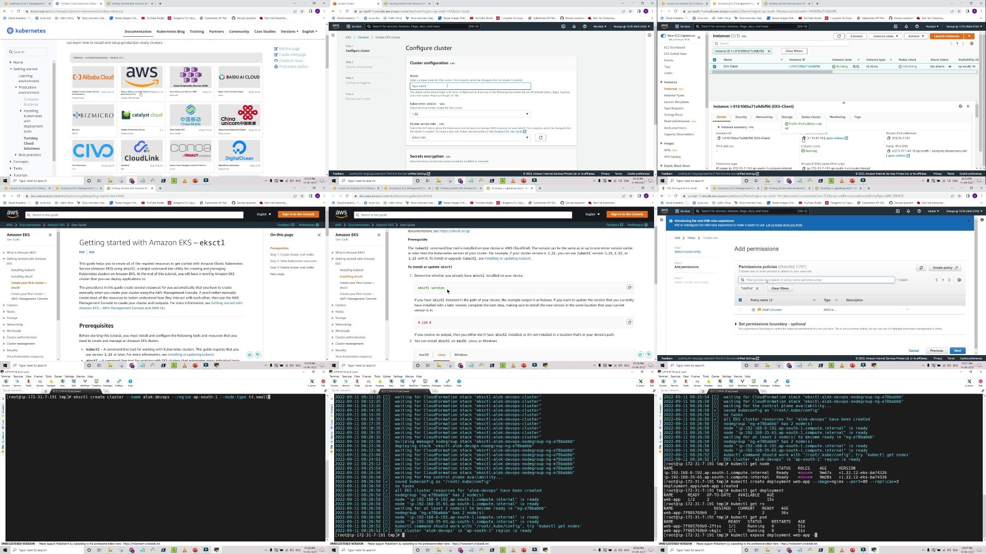Screen dimensions: 986x554
Task: Remove the Instance ID filter chip
Action: point(769,51)
